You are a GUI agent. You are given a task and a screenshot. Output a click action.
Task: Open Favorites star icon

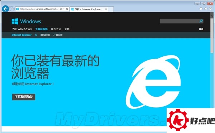pos(206,9)
